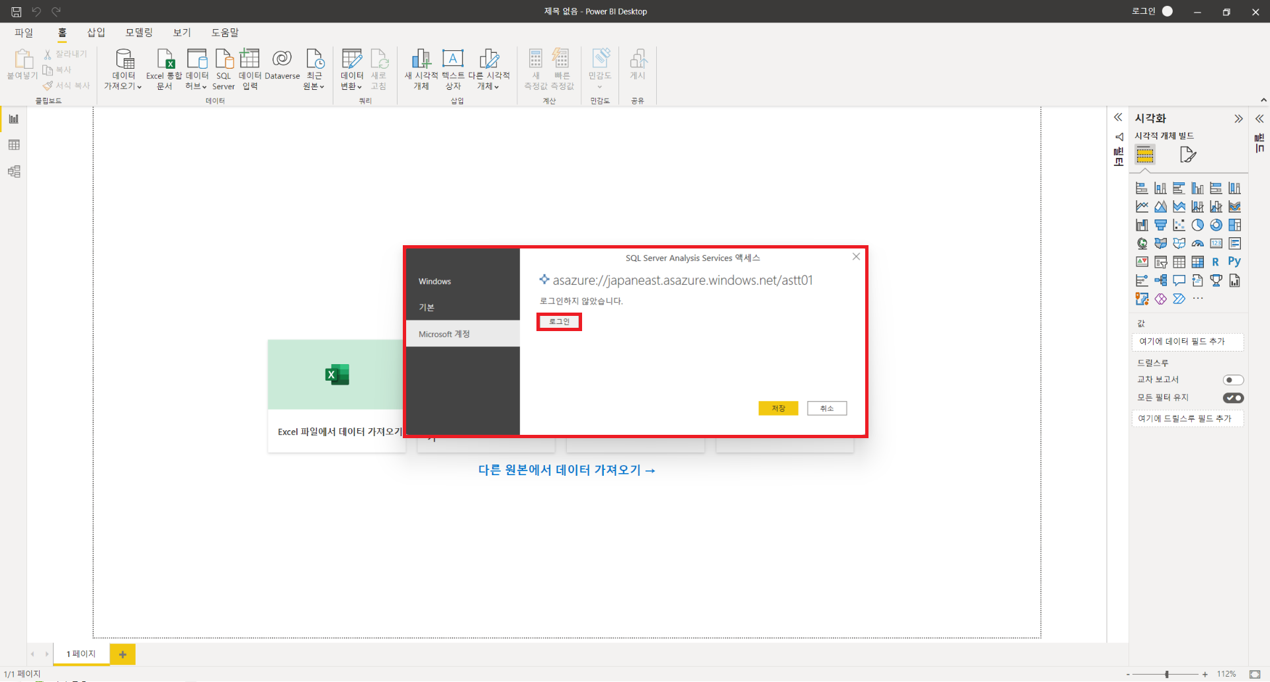Select the Power Apps visual icon
Image resolution: width=1270 pixels, height=682 pixels.
tap(1160, 299)
